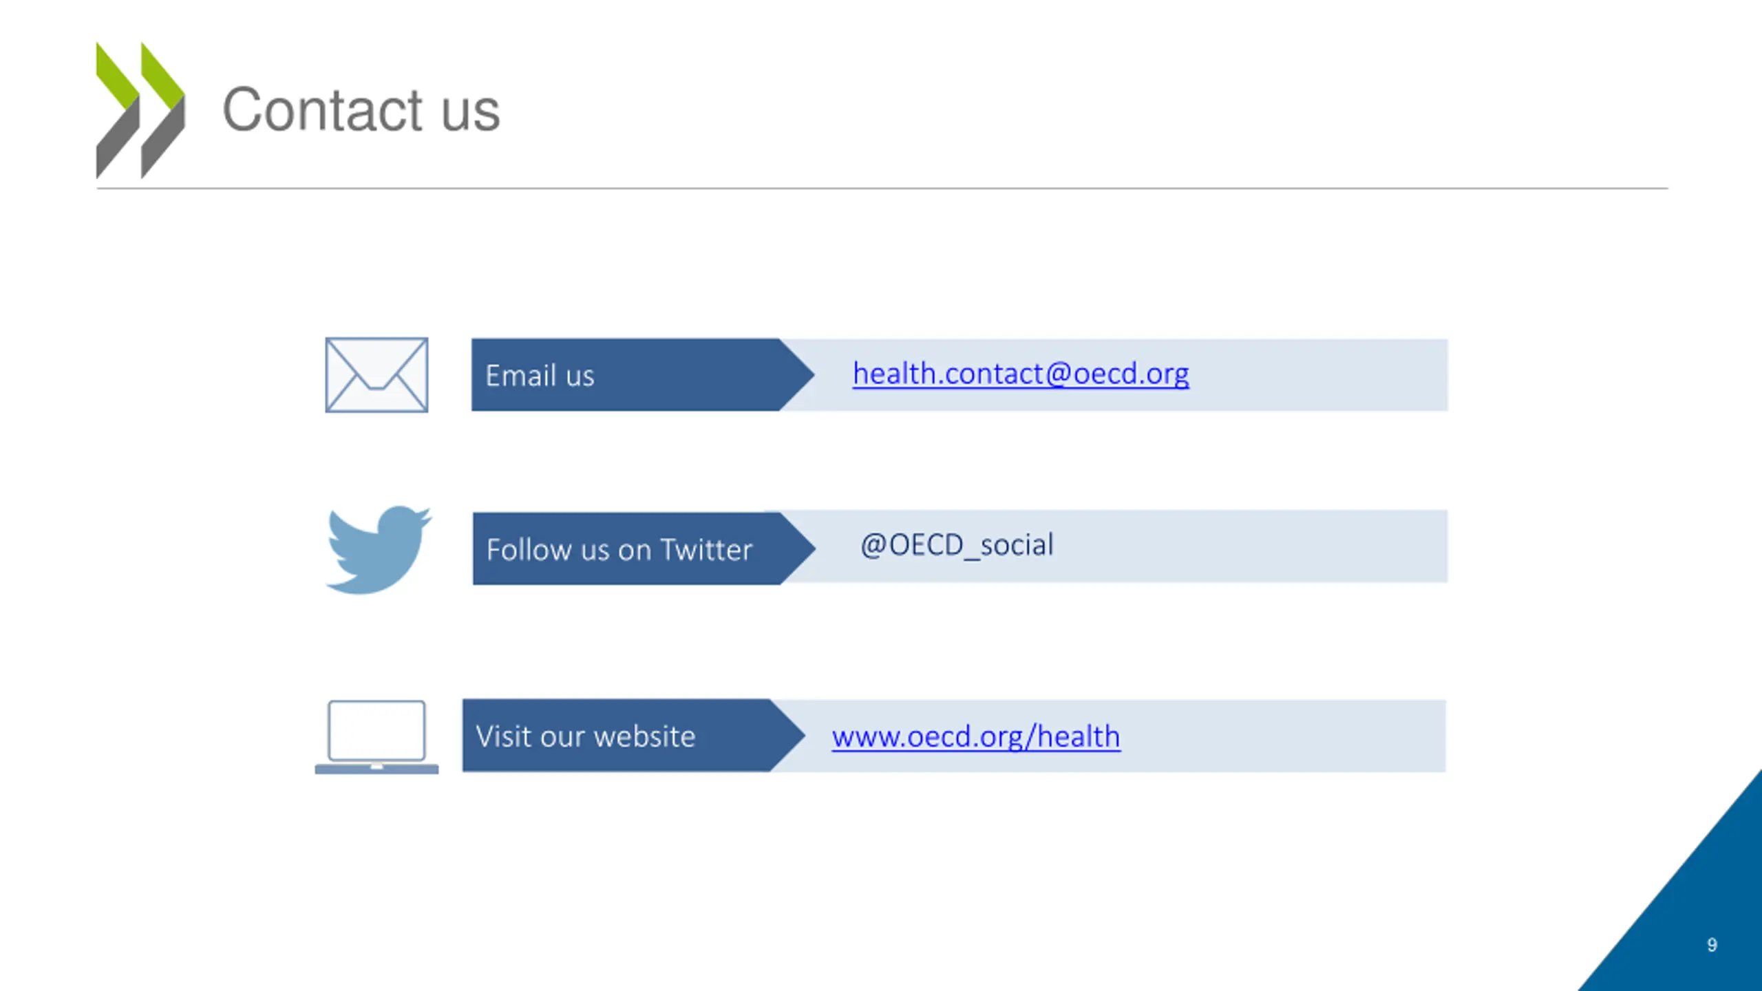The image size is (1762, 991).
Task: Click empty light-blue bar beside website URL
Action: coord(1284,736)
